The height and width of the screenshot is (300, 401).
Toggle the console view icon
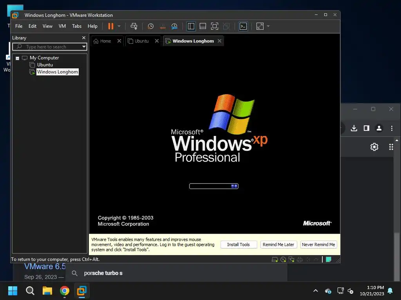pos(243,26)
